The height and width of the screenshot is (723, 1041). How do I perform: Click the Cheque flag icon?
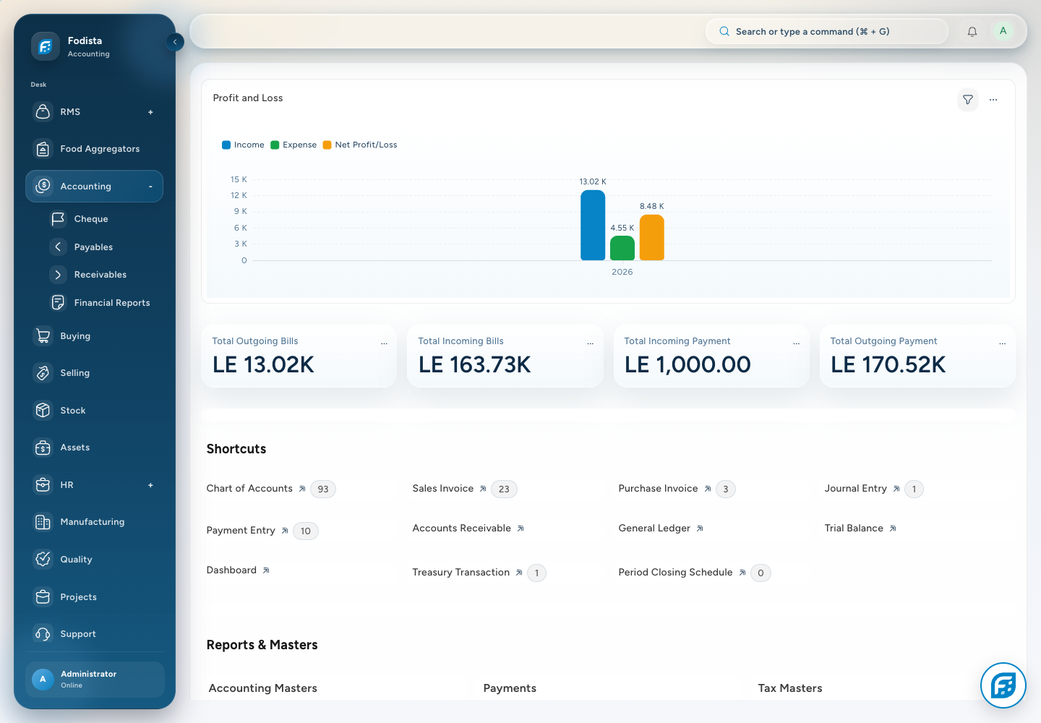(x=58, y=218)
